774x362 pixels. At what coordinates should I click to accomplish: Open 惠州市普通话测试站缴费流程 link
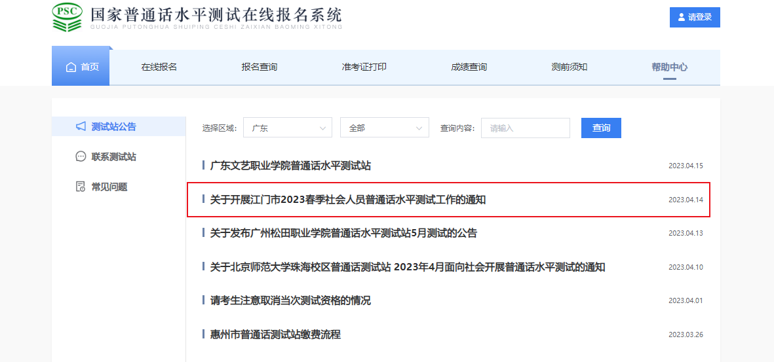pyautogui.click(x=275, y=335)
